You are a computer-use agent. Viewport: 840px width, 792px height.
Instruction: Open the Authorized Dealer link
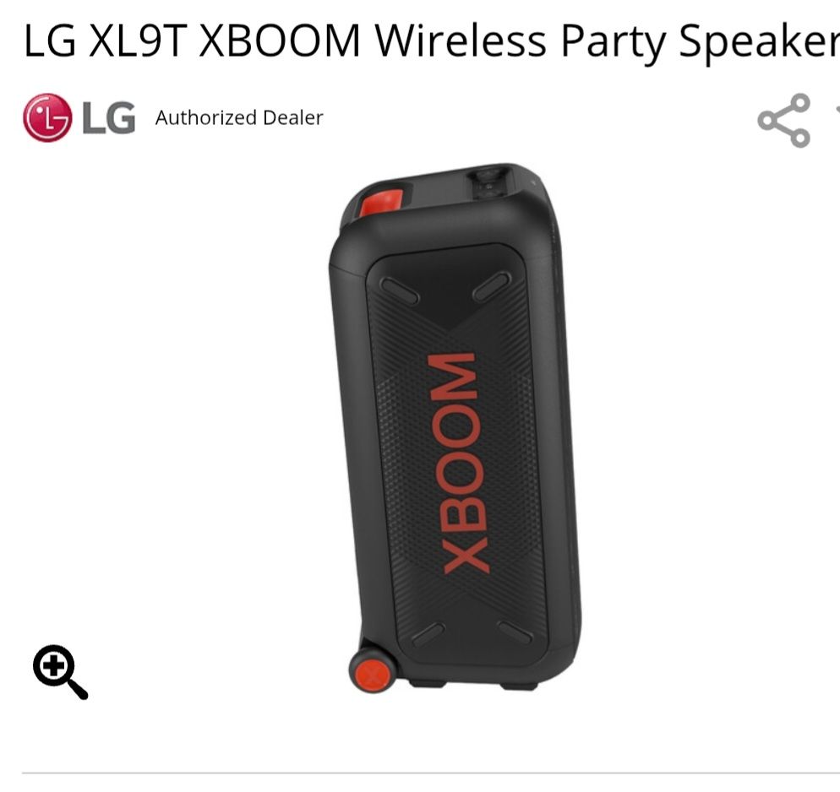239,117
